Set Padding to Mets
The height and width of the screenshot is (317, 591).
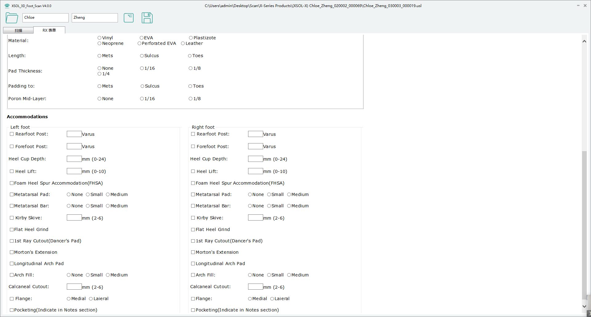[99, 86]
